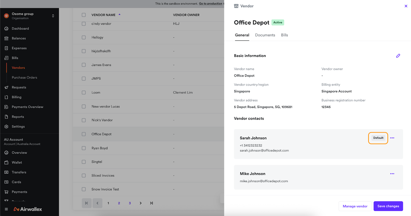Click the Payments Overview icon
The width and height of the screenshot is (411, 216).
(x=6, y=107)
